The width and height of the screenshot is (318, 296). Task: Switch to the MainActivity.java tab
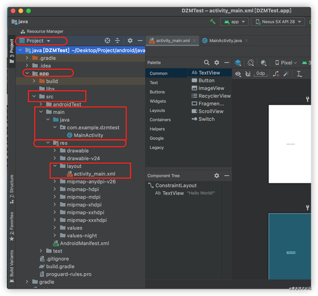[225, 41]
